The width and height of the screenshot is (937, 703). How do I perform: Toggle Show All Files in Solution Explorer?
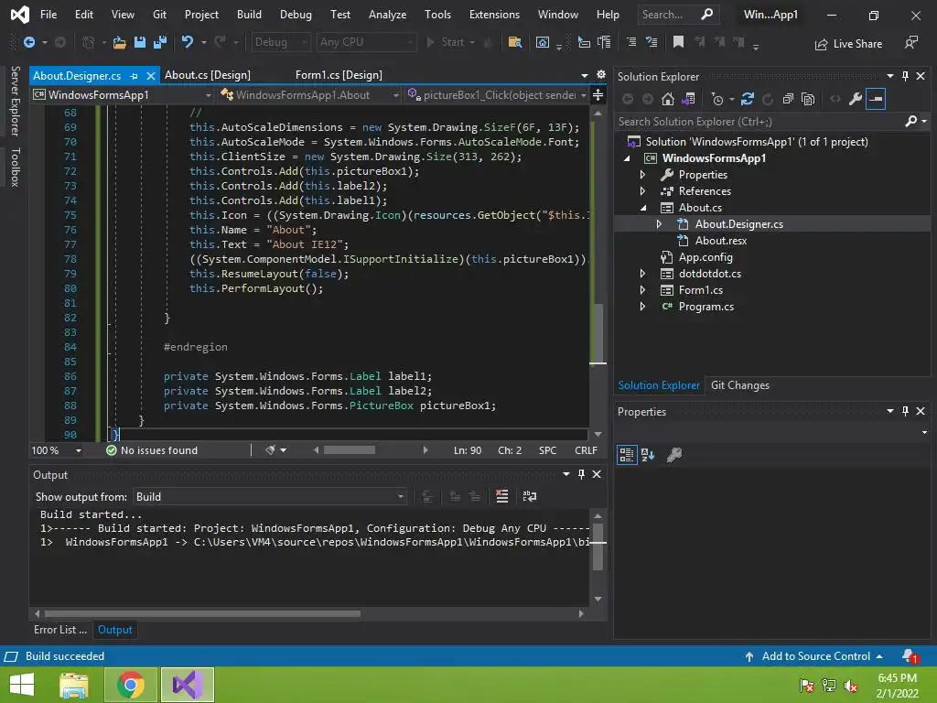click(x=807, y=99)
